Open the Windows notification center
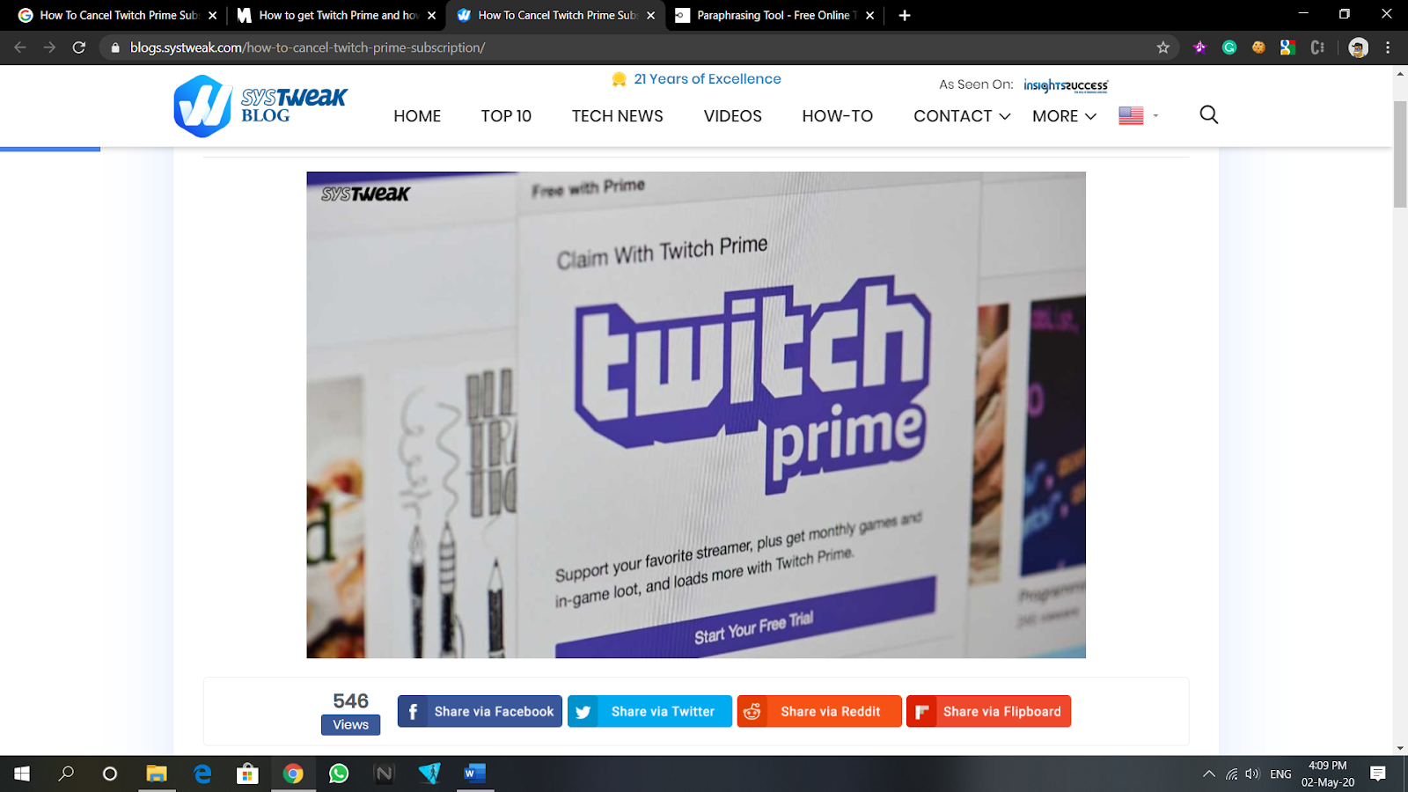 click(x=1378, y=774)
